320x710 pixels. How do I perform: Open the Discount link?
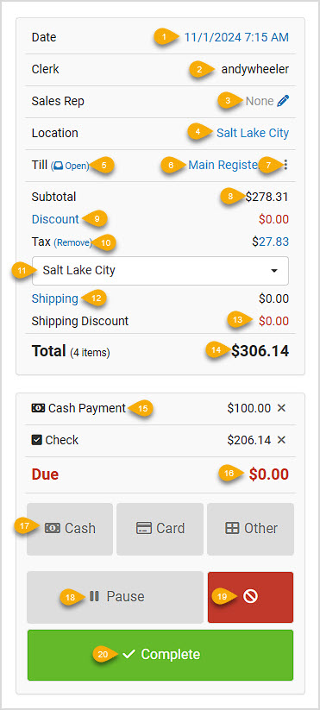(x=55, y=219)
